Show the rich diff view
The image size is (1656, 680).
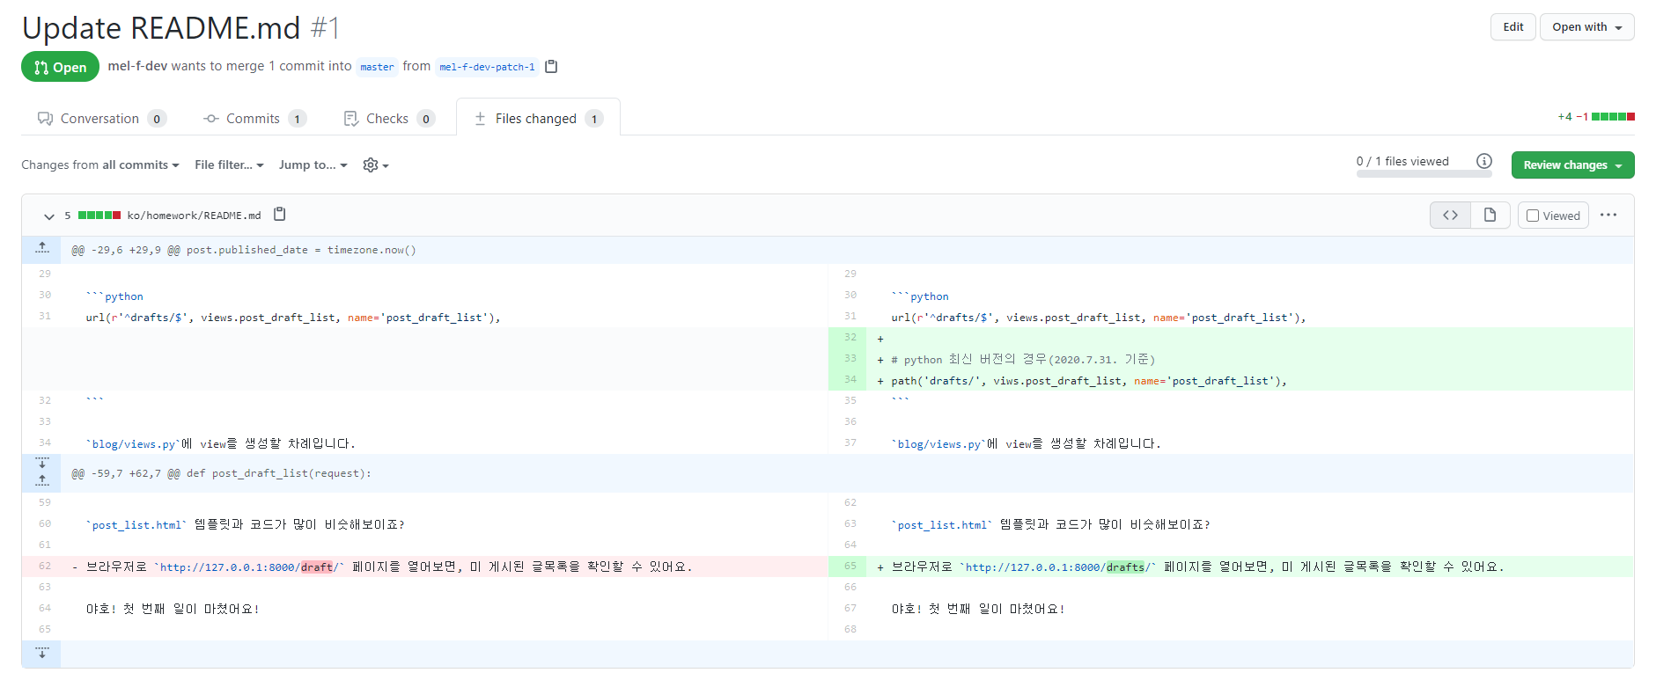pos(1490,215)
